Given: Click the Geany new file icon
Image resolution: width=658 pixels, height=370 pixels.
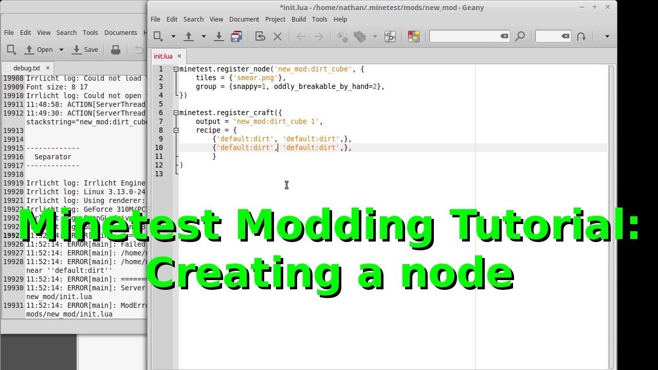Looking at the screenshot, I should (158, 36).
